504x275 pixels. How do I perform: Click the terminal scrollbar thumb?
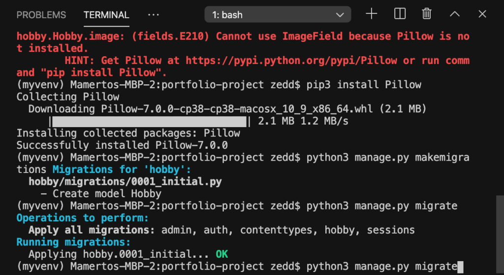click(500, 235)
